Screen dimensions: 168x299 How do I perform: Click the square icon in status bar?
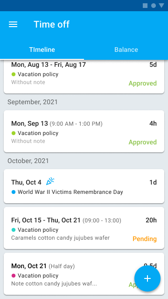point(145,6)
